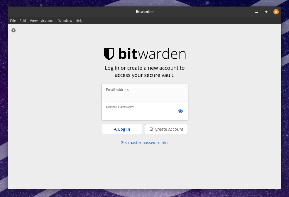289x197 pixels.
Task: Open the master password hint link
Action: tap(145, 142)
